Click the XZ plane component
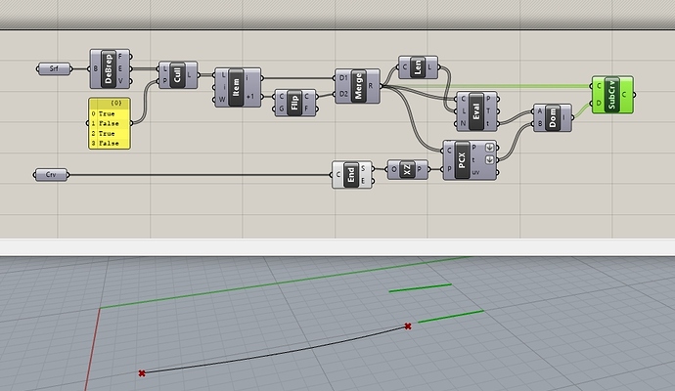The height and width of the screenshot is (391, 675). click(408, 170)
